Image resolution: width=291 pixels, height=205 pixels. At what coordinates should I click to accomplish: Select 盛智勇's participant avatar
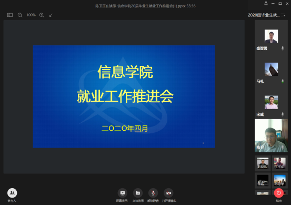click(271, 36)
